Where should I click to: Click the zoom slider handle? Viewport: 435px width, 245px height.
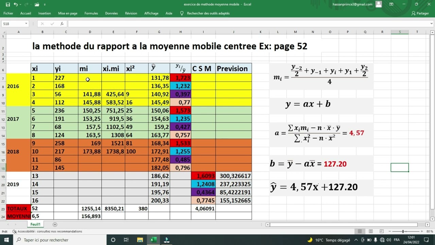(x=403, y=231)
